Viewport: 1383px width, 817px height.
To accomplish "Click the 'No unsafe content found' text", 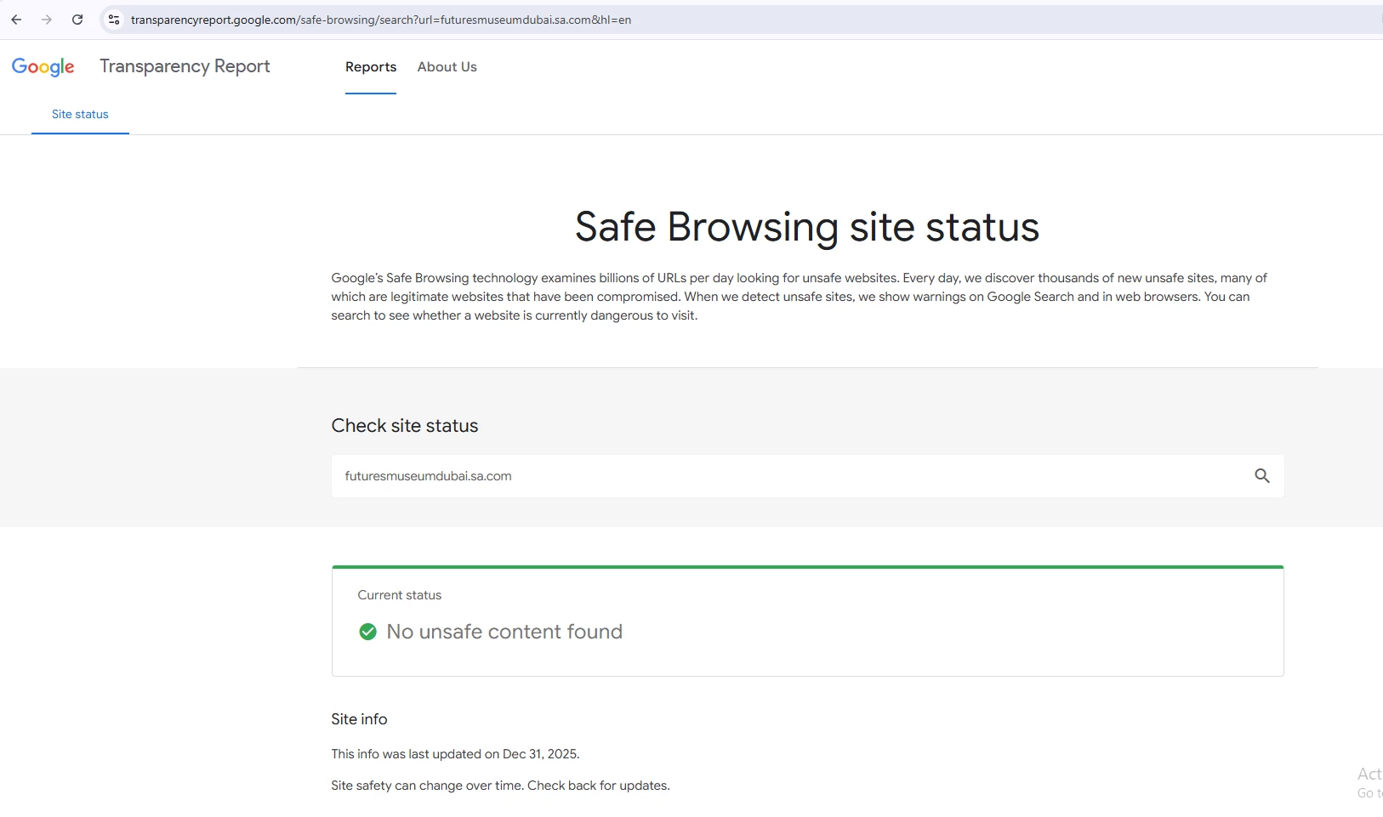I will 504,632.
